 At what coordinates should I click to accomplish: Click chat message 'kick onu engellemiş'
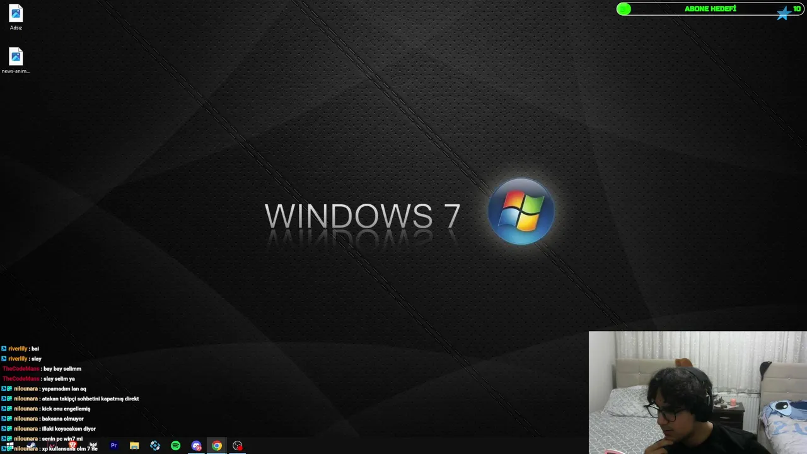pos(66,409)
